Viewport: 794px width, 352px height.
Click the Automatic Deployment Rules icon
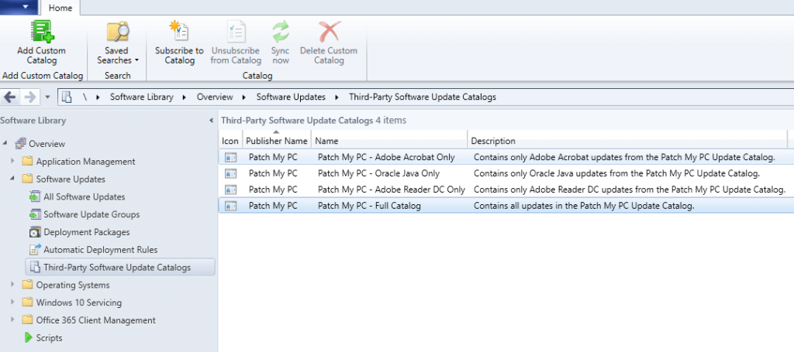[x=34, y=249]
